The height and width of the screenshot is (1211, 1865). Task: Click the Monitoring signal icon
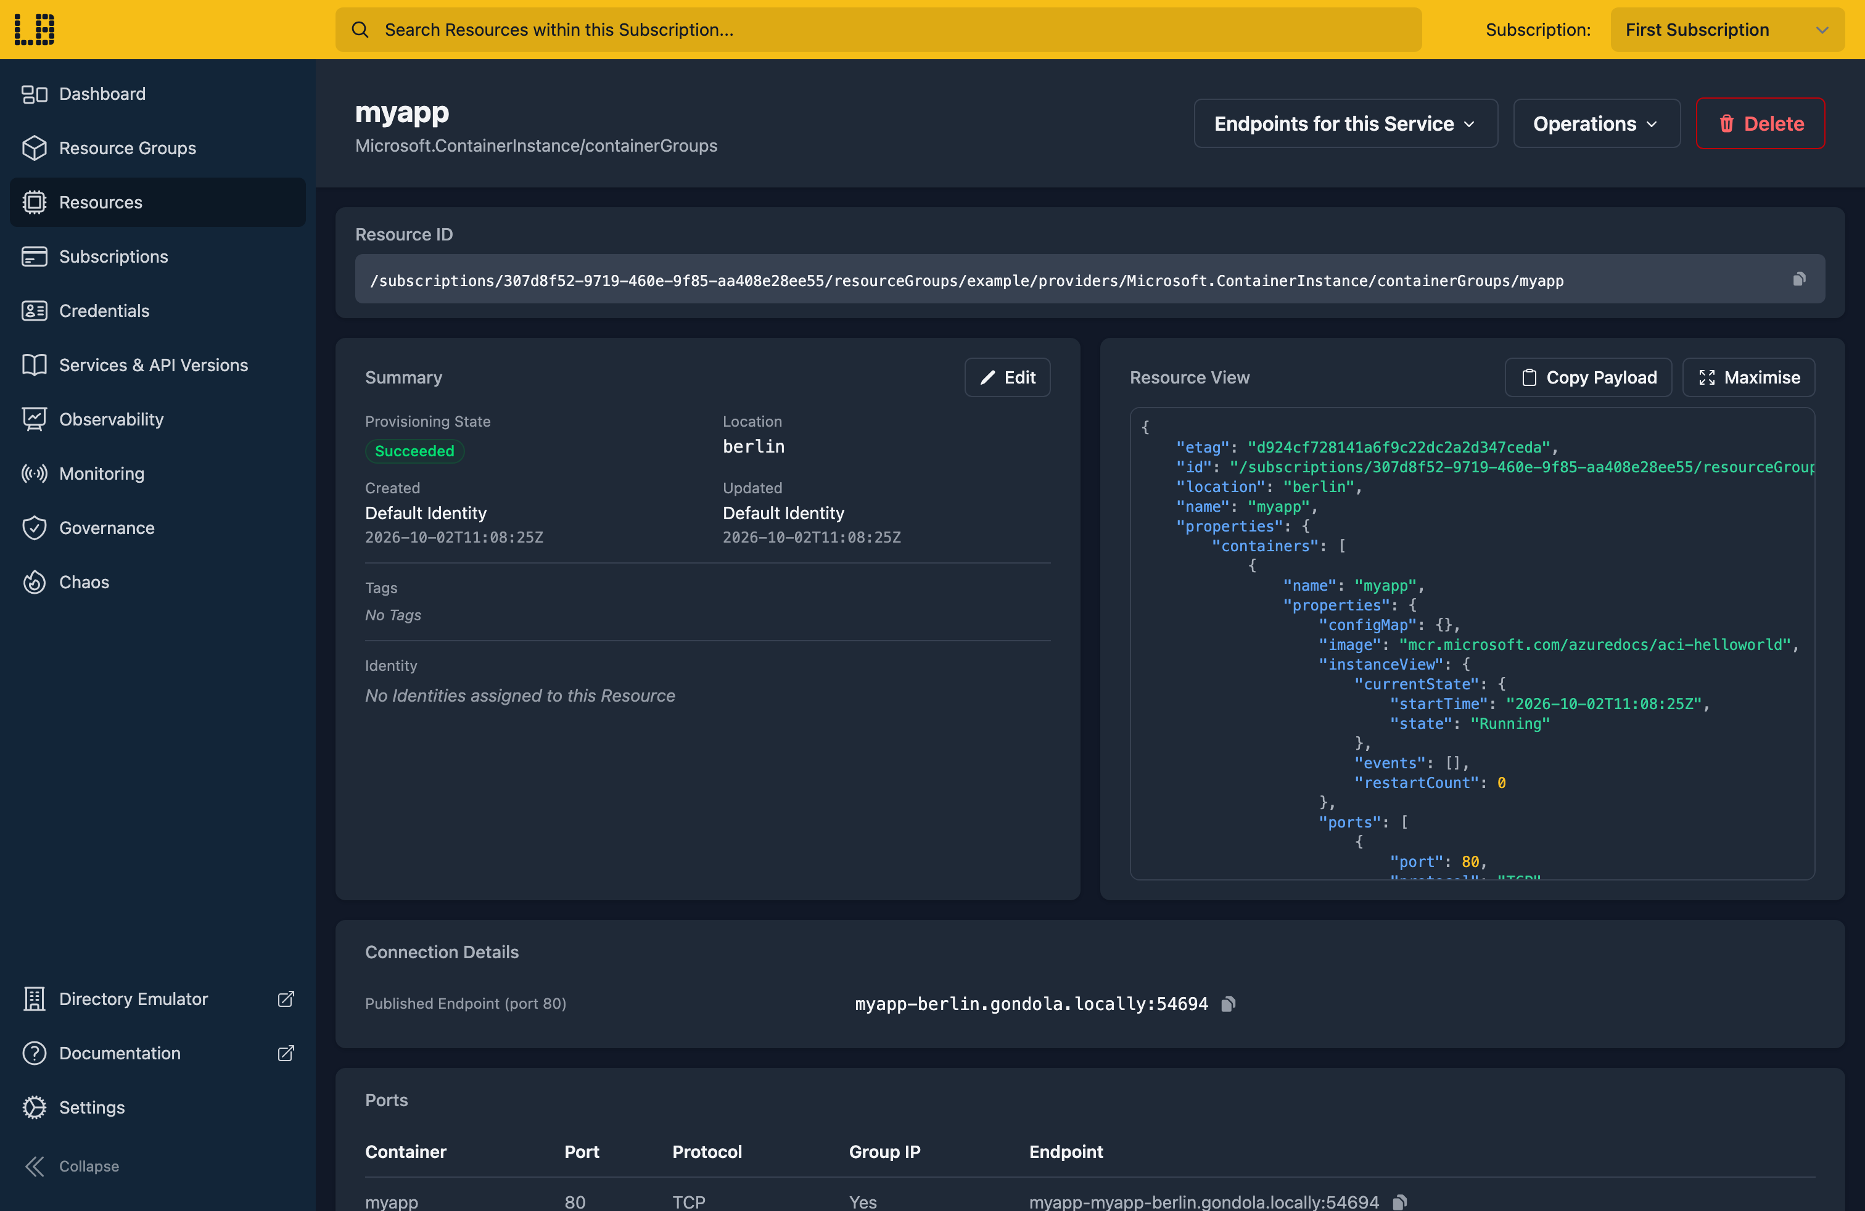(x=35, y=473)
